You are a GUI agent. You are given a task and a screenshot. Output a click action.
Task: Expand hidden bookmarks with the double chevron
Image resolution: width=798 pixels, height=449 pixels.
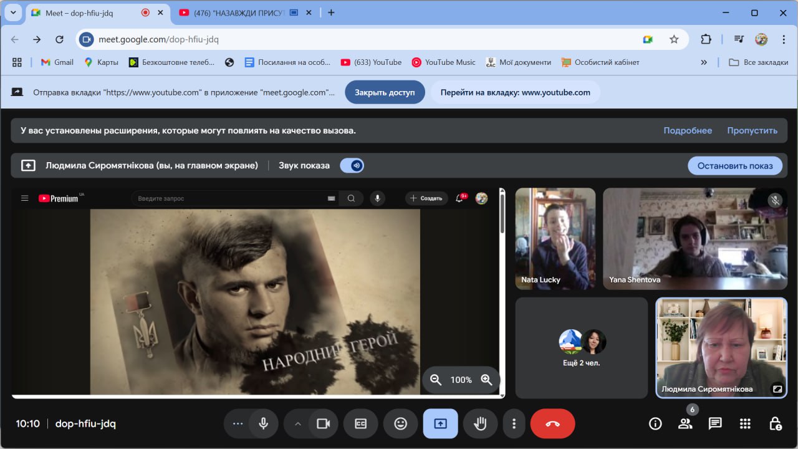704,62
